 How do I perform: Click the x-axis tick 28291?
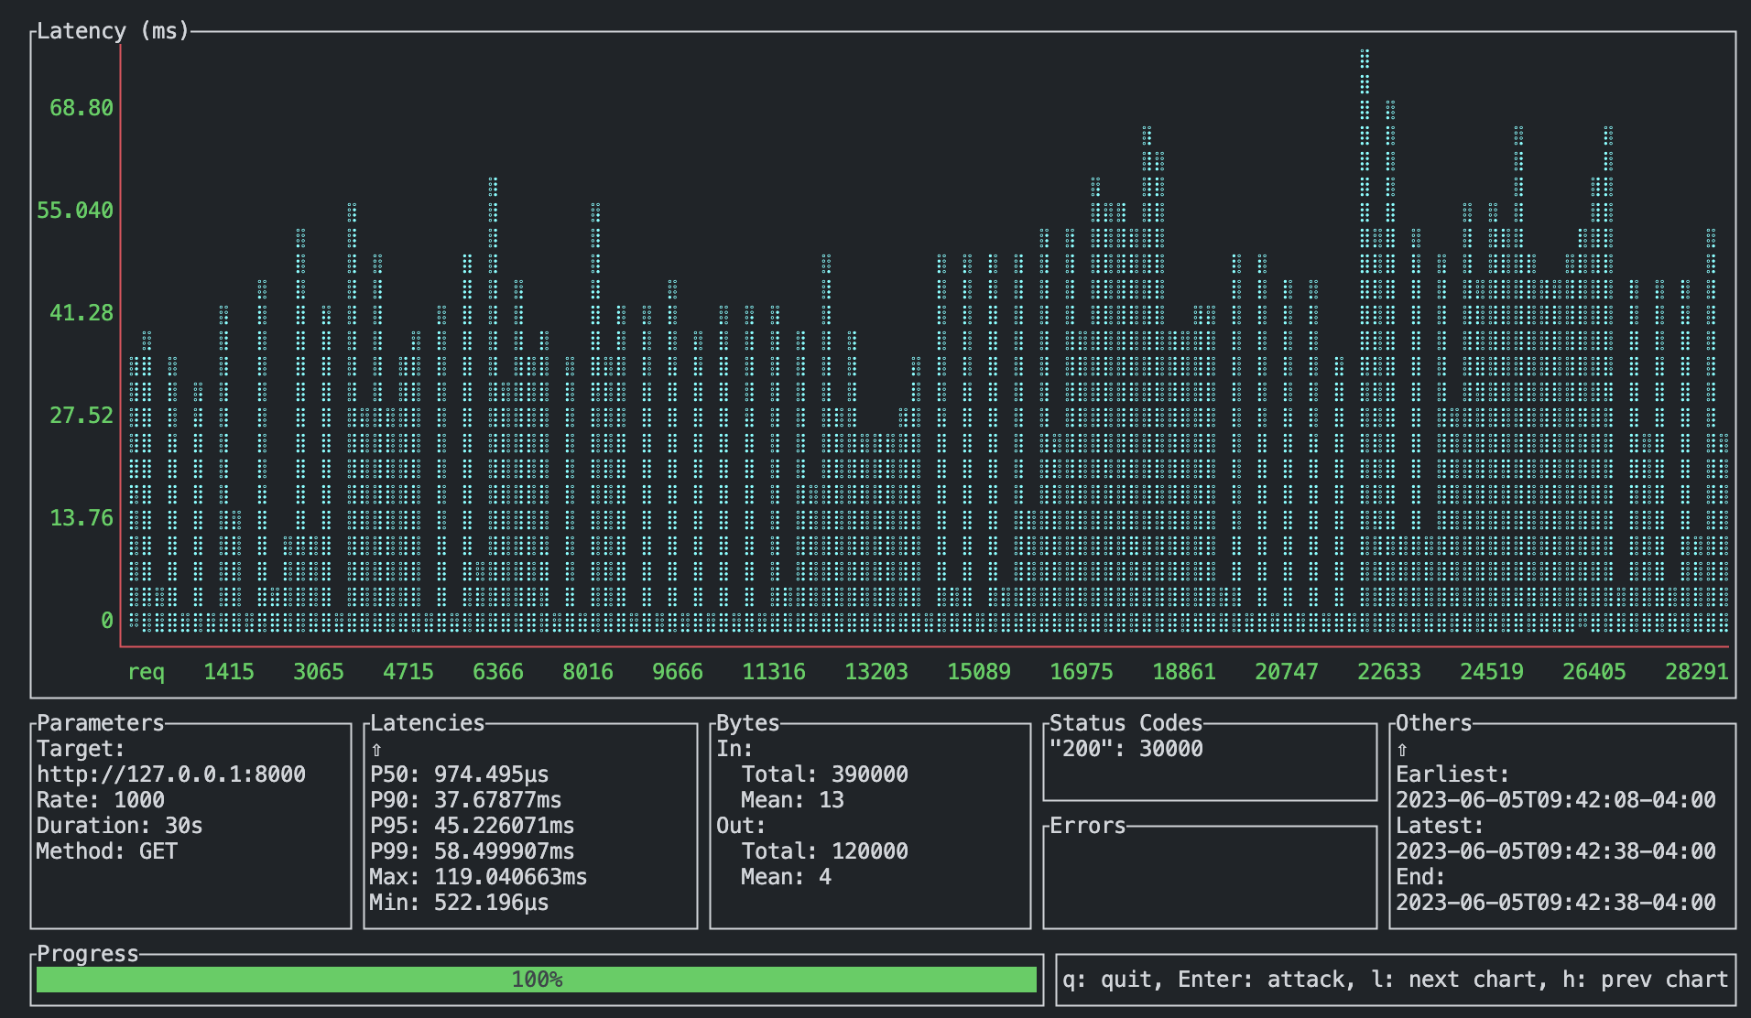tap(1697, 672)
